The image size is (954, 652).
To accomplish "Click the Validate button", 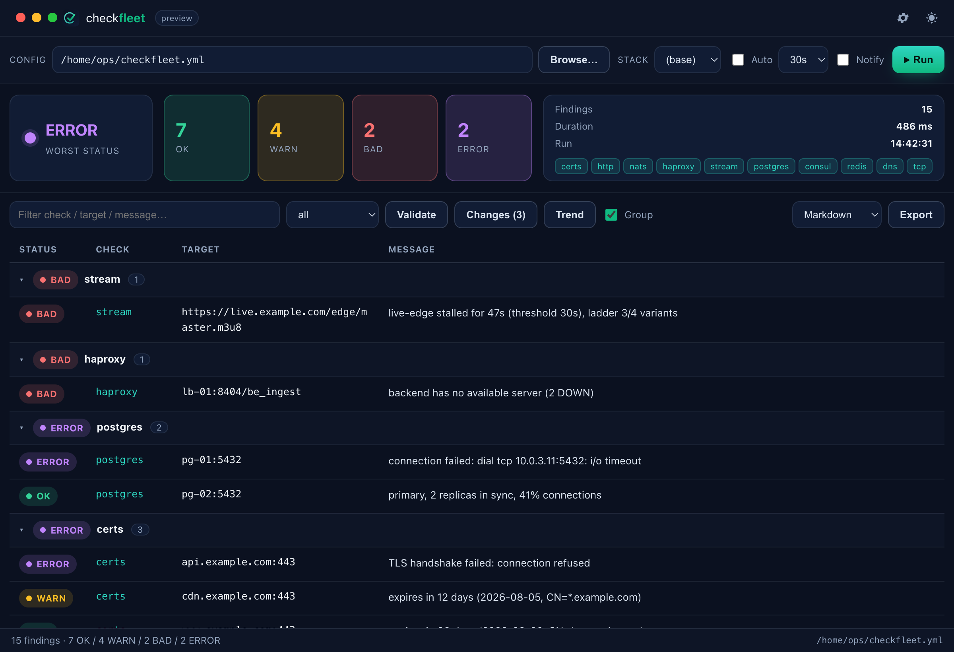I will pos(416,215).
